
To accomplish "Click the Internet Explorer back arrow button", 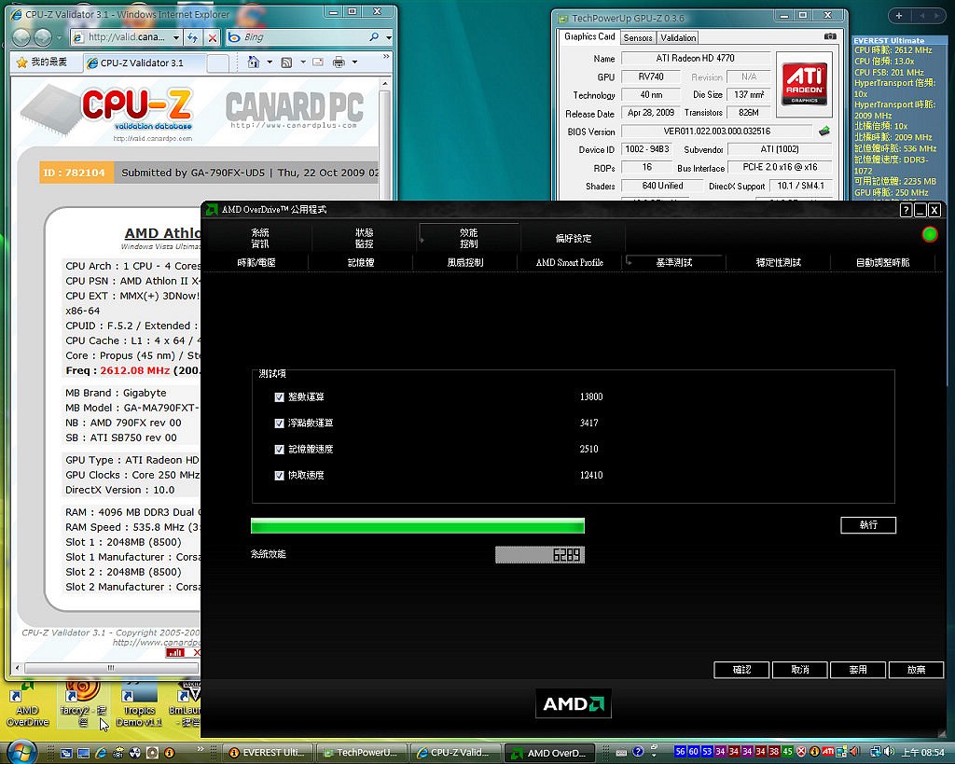I will coord(21,37).
